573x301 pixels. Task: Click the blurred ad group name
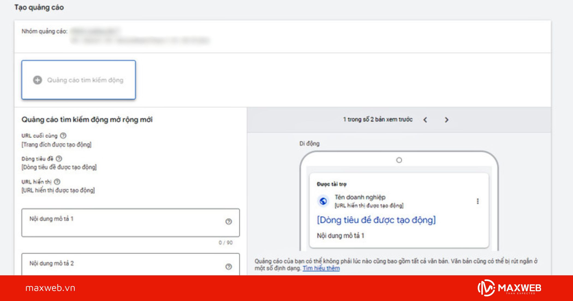tap(95, 31)
